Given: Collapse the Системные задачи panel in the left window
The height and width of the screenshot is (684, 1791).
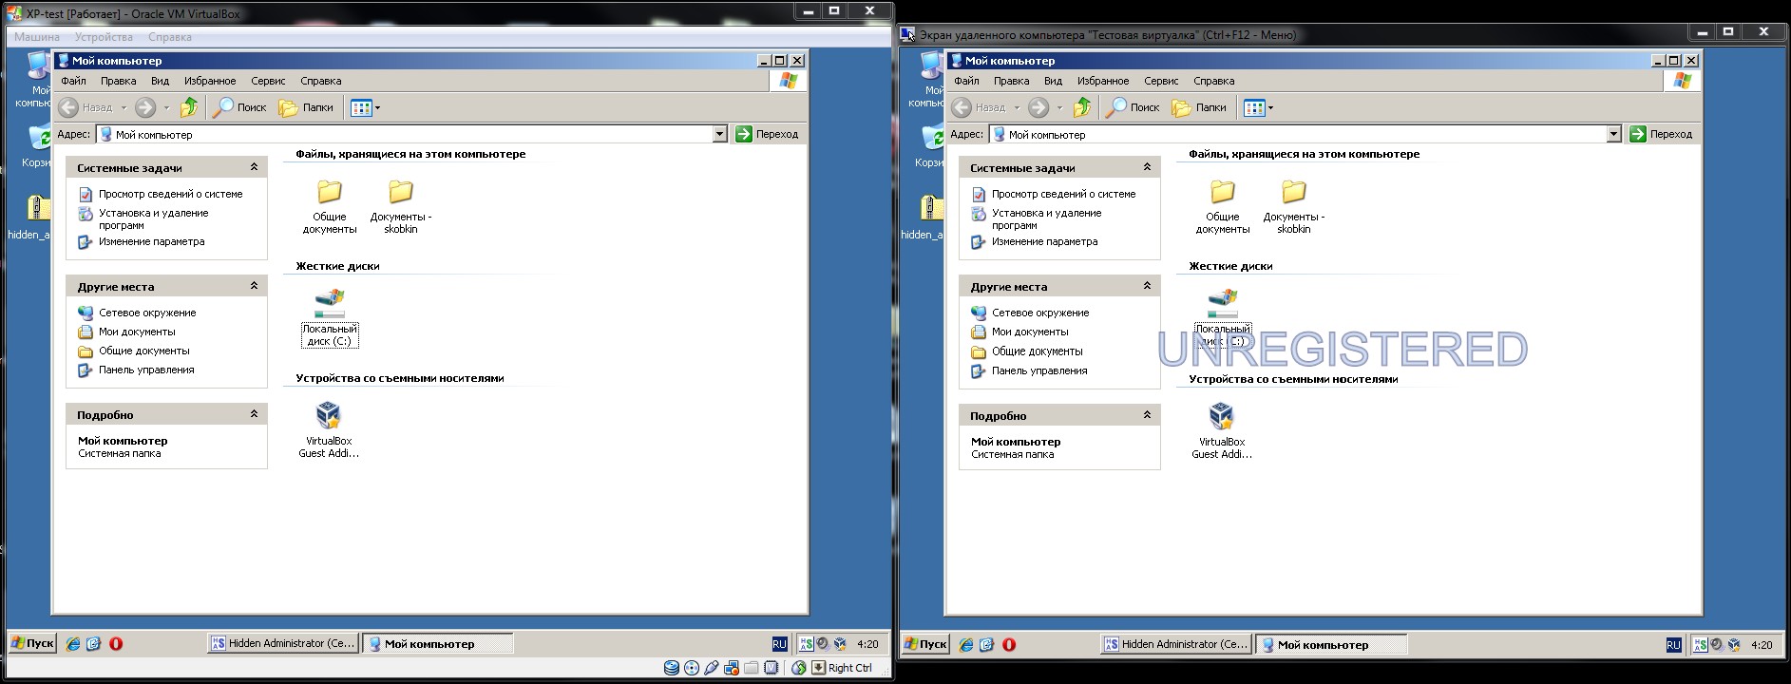Looking at the screenshot, I should (254, 167).
